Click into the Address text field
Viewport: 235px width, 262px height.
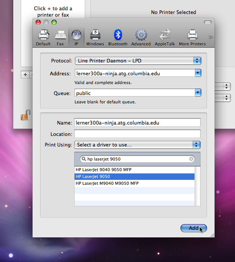[x=135, y=73]
